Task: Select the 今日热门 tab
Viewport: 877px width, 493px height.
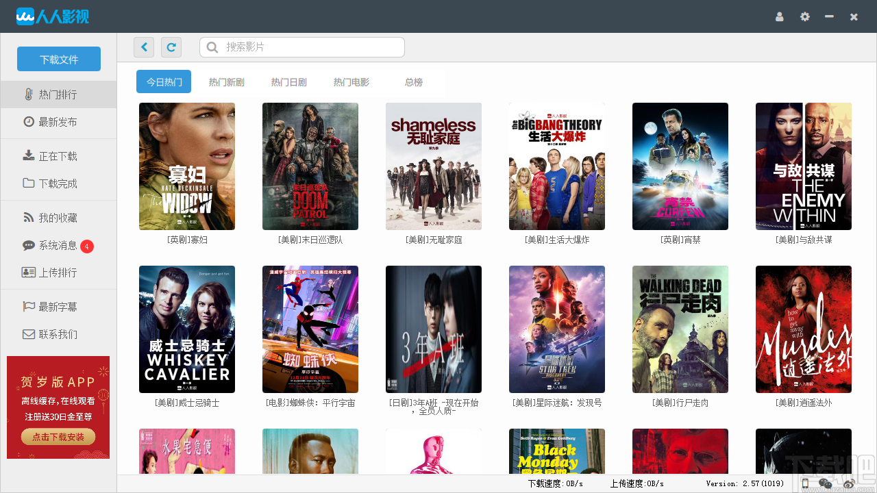Action: [x=164, y=81]
